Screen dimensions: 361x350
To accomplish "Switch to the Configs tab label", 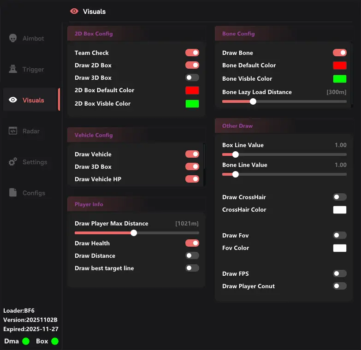I will tap(34, 193).
